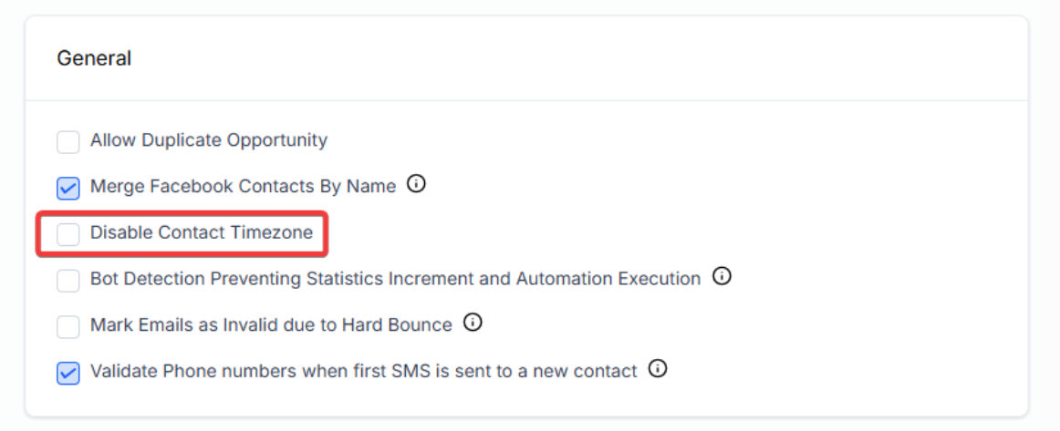
Task: Click the Bot Detection Preventing Statistics label
Action: click(x=395, y=279)
